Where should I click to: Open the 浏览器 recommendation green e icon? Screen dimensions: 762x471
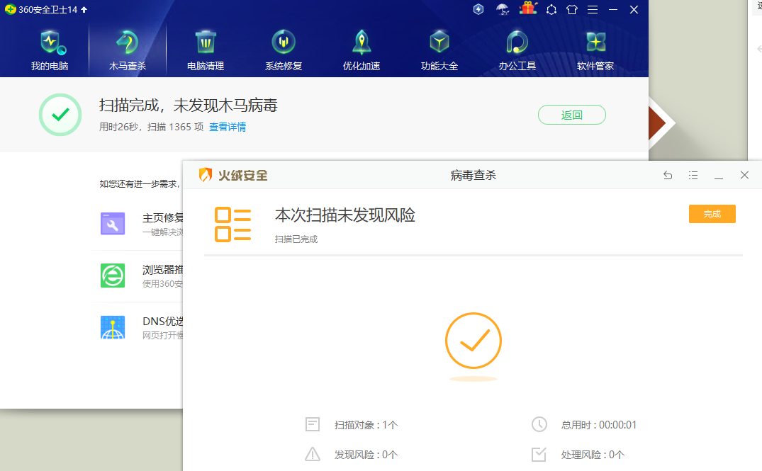click(113, 276)
